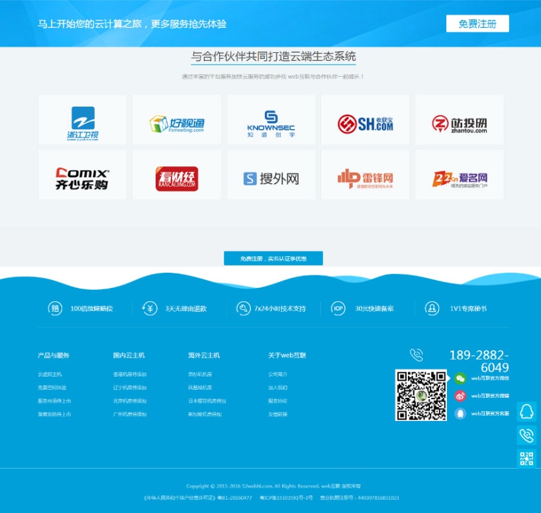Click the red Weibo icon
The image size is (541, 513).
coord(460,396)
